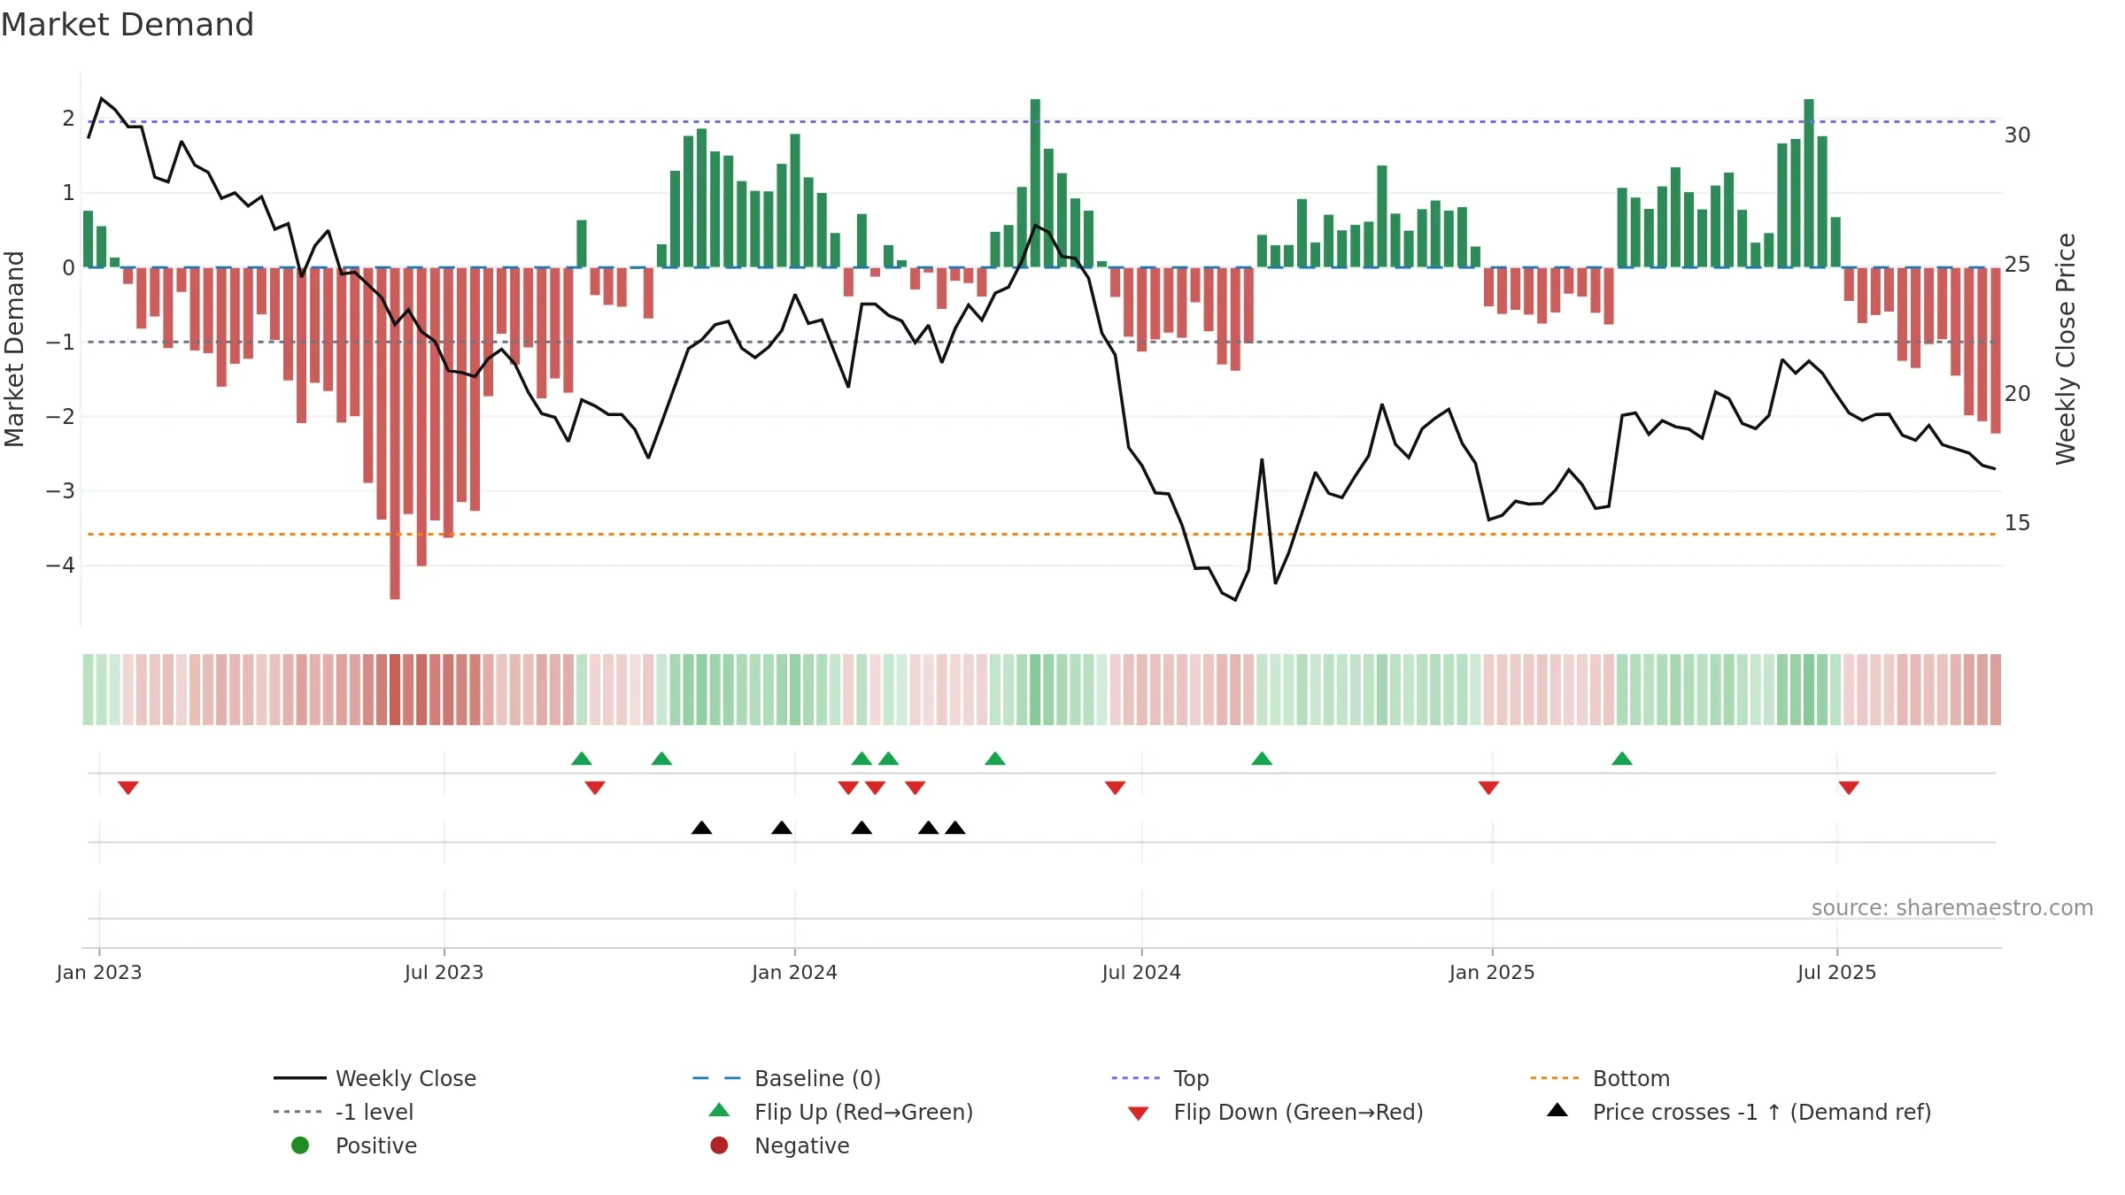Click the black price-cross marker just before January 2024
This screenshot has height=1195, width=2125.
(782, 828)
